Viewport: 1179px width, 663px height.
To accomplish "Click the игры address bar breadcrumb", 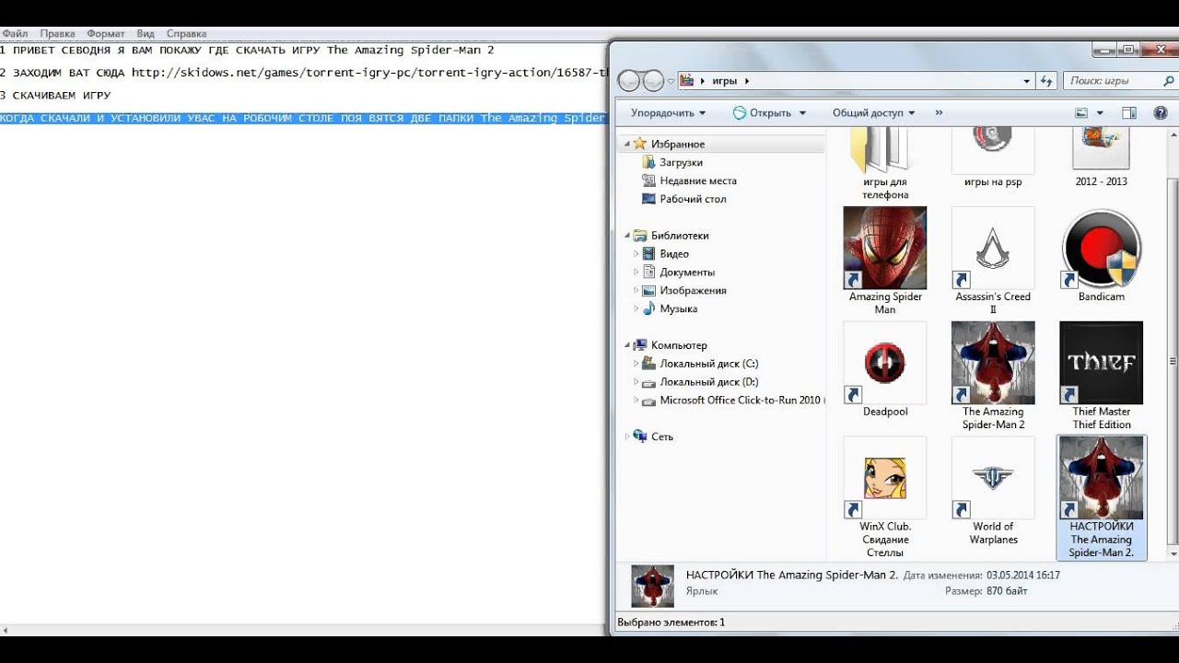I will tap(725, 81).
